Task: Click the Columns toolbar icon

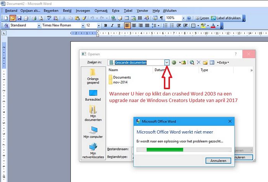Action: tap(140, 18)
